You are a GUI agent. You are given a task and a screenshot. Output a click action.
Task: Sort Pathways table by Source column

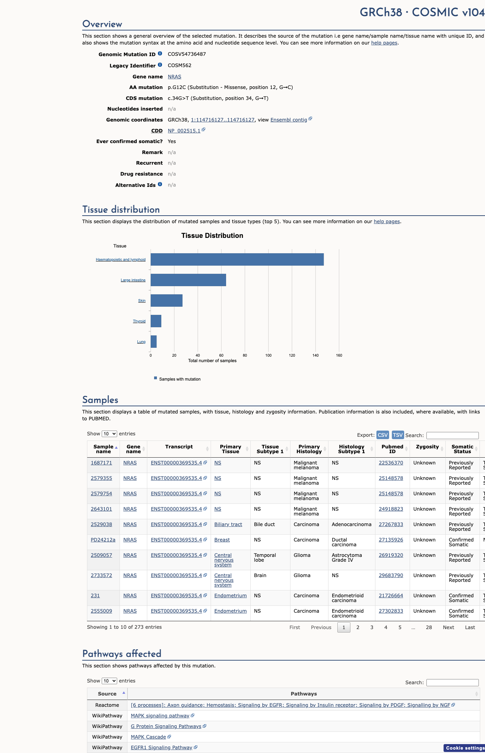pos(107,694)
